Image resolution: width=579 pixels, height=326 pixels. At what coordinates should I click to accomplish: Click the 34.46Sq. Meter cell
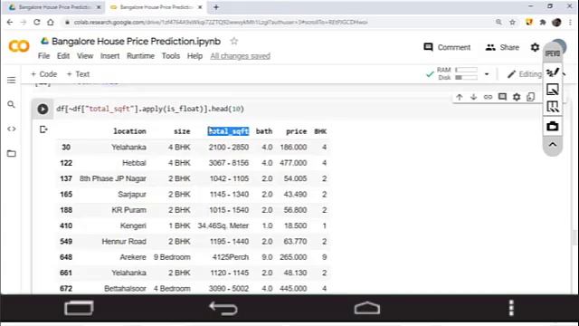223,225
